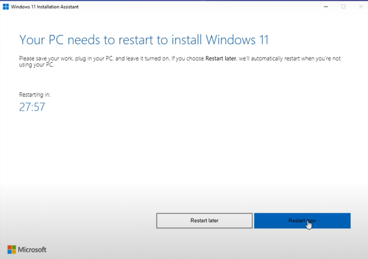Close the window using the X icon

[361, 7]
